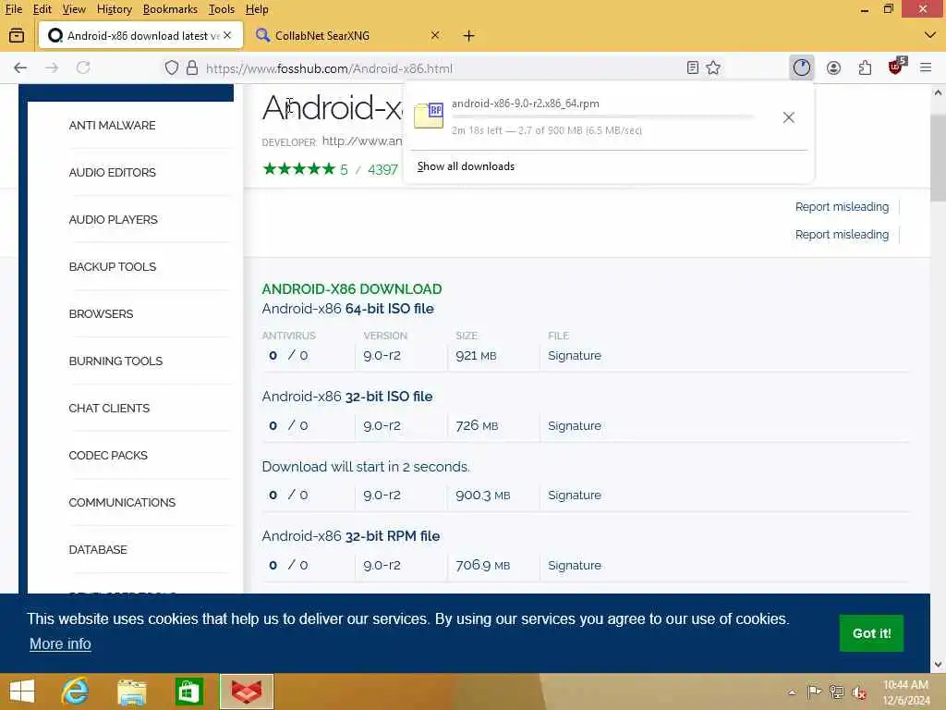
Task: Dismiss cookie banner with Got it!
Action: tap(871, 633)
